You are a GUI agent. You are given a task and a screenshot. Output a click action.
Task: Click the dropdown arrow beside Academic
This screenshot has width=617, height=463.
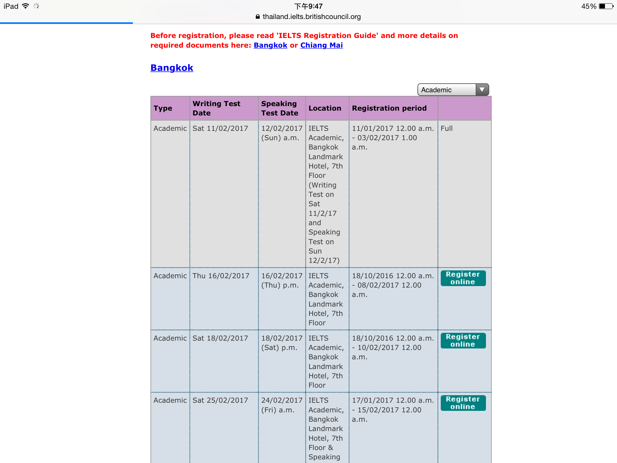pyautogui.click(x=482, y=90)
